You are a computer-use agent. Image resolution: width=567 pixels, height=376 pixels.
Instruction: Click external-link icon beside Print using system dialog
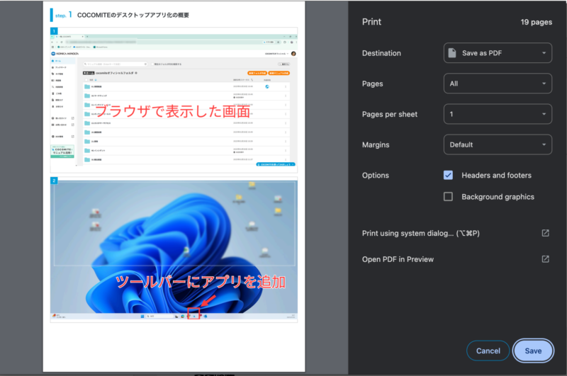545,233
